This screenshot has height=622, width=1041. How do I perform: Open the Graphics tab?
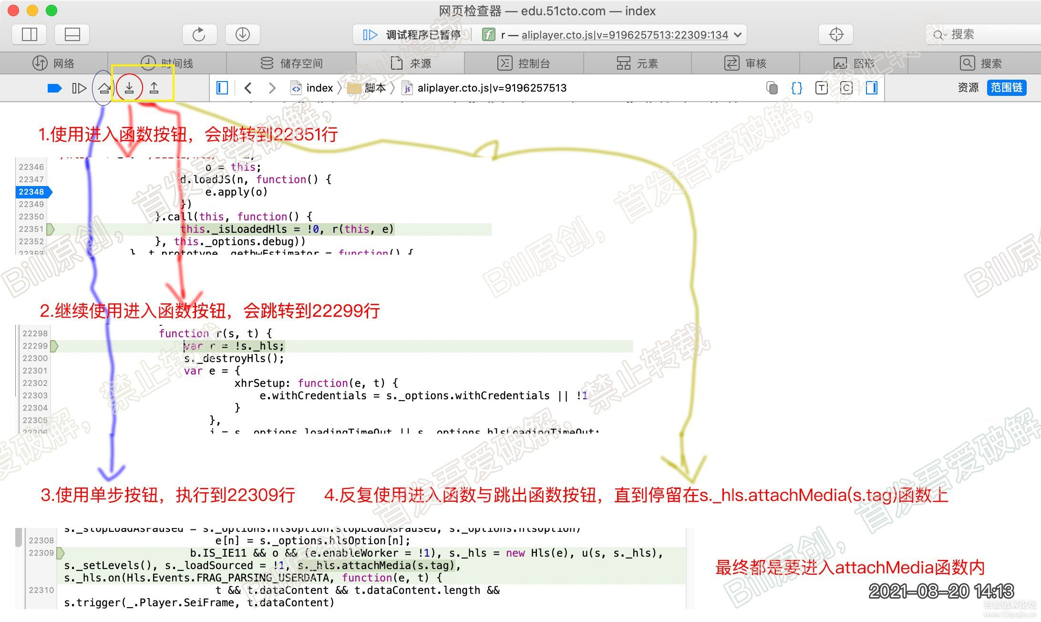pyautogui.click(x=854, y=63)
